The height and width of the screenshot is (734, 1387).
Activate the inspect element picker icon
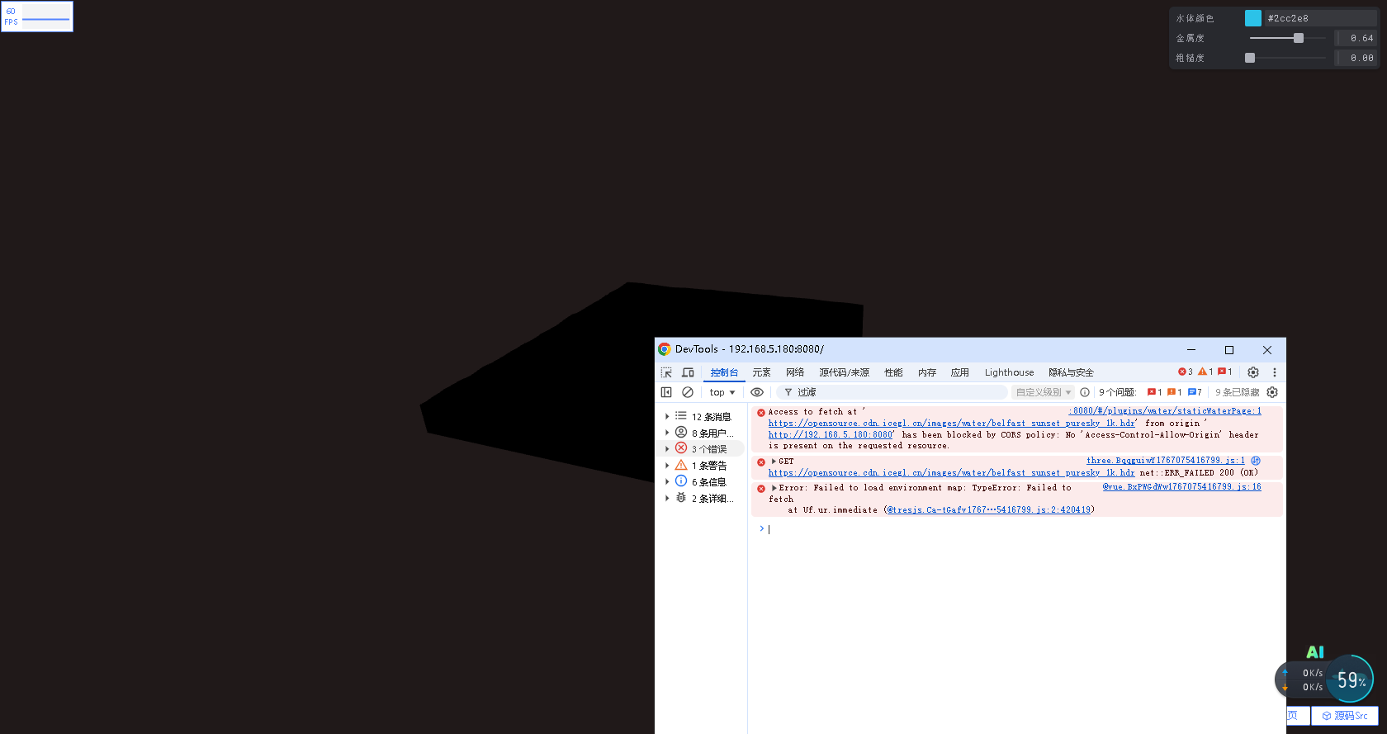[x=666, y=372]
